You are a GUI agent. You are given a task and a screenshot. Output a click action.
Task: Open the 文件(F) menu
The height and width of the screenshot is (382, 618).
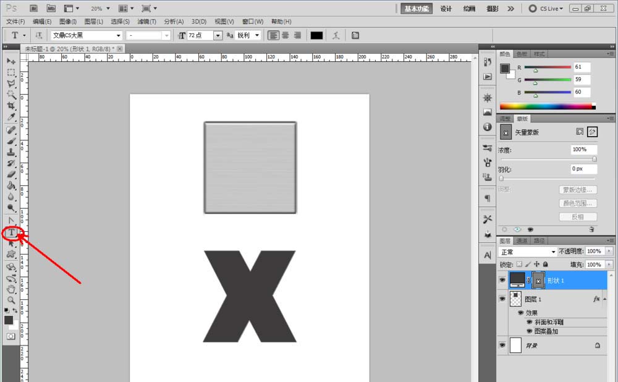pos(15,22)
